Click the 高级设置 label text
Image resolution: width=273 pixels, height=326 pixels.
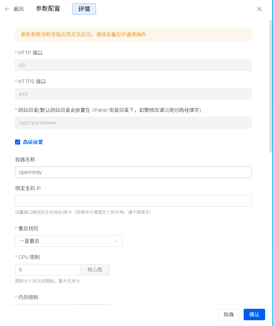(x=33, y=142)
